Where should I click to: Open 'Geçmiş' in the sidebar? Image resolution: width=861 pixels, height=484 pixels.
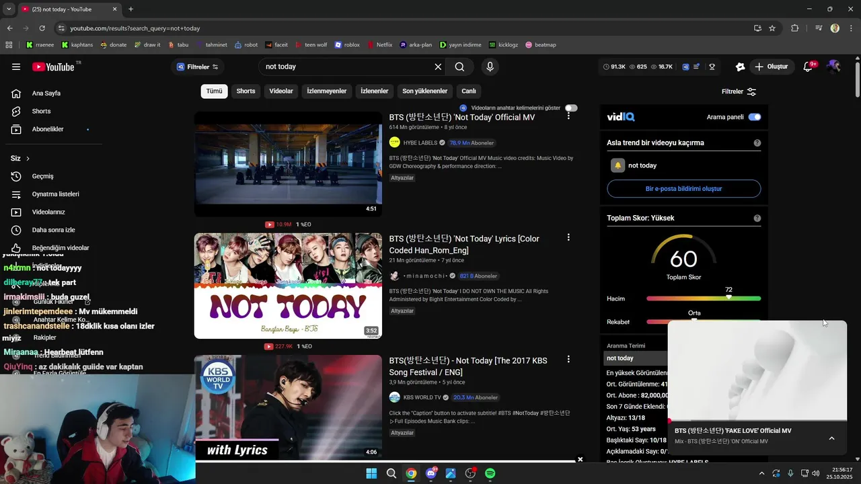coord(42,176)
